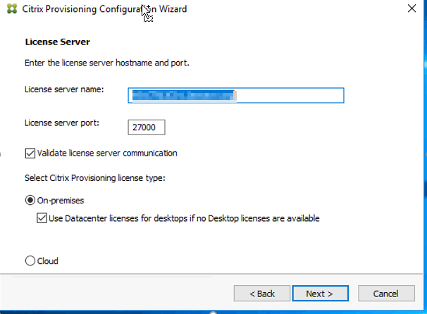Click the License server port field
Image resolution: width=427 pixels, height=314 pixels.
click(147, 127)
